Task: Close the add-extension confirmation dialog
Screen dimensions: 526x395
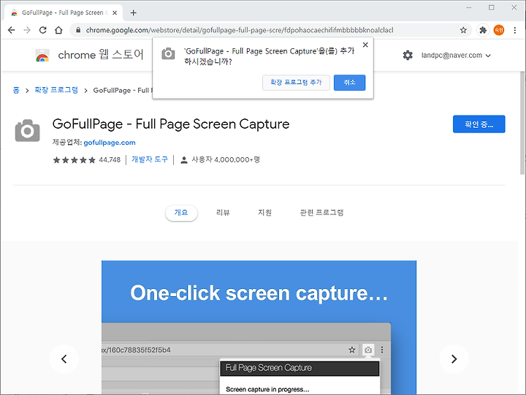Action: [365, 45]
